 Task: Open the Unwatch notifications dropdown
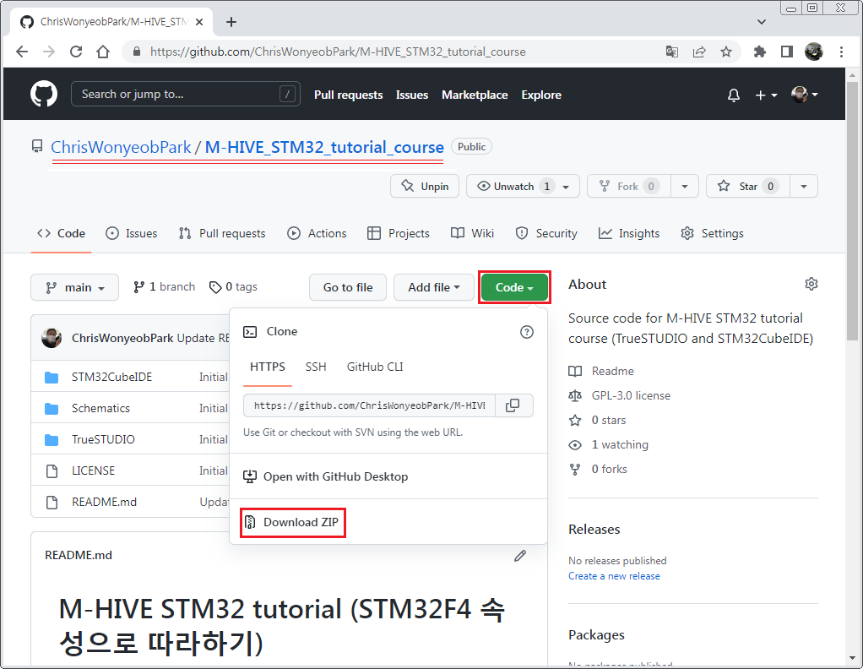tap(523, 186)
